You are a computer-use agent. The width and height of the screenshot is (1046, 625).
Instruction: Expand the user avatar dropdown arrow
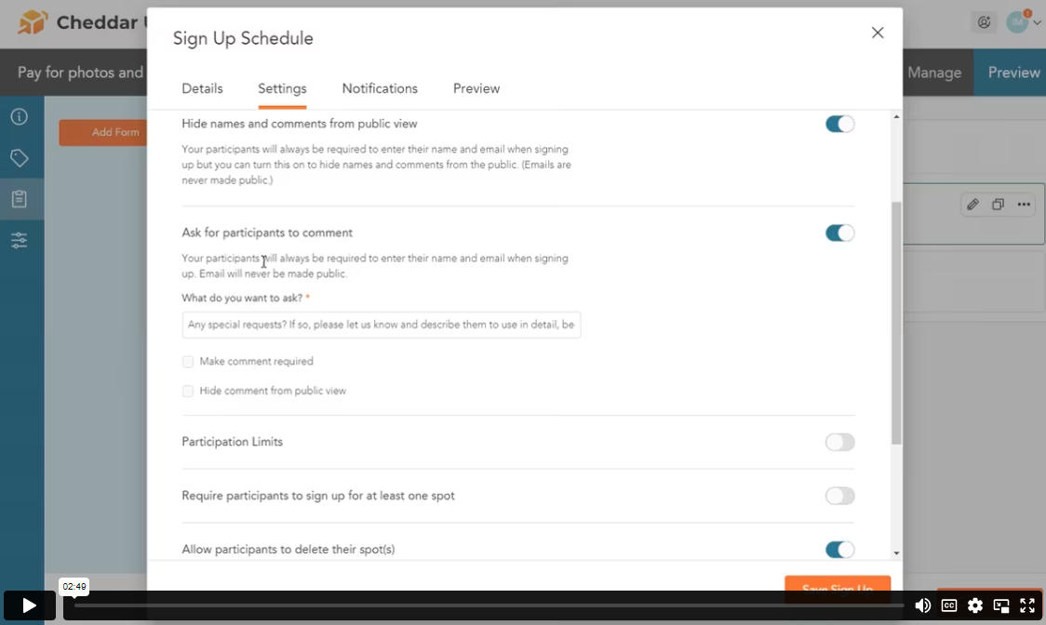(1037, 22)
